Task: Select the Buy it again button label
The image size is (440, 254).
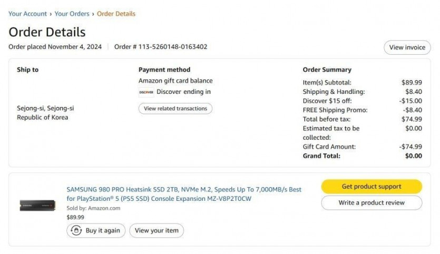Action: pyautogui.click(x=103, y=230)
